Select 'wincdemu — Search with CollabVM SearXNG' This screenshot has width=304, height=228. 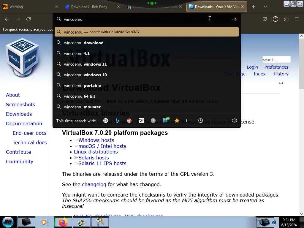click(147, 32)
